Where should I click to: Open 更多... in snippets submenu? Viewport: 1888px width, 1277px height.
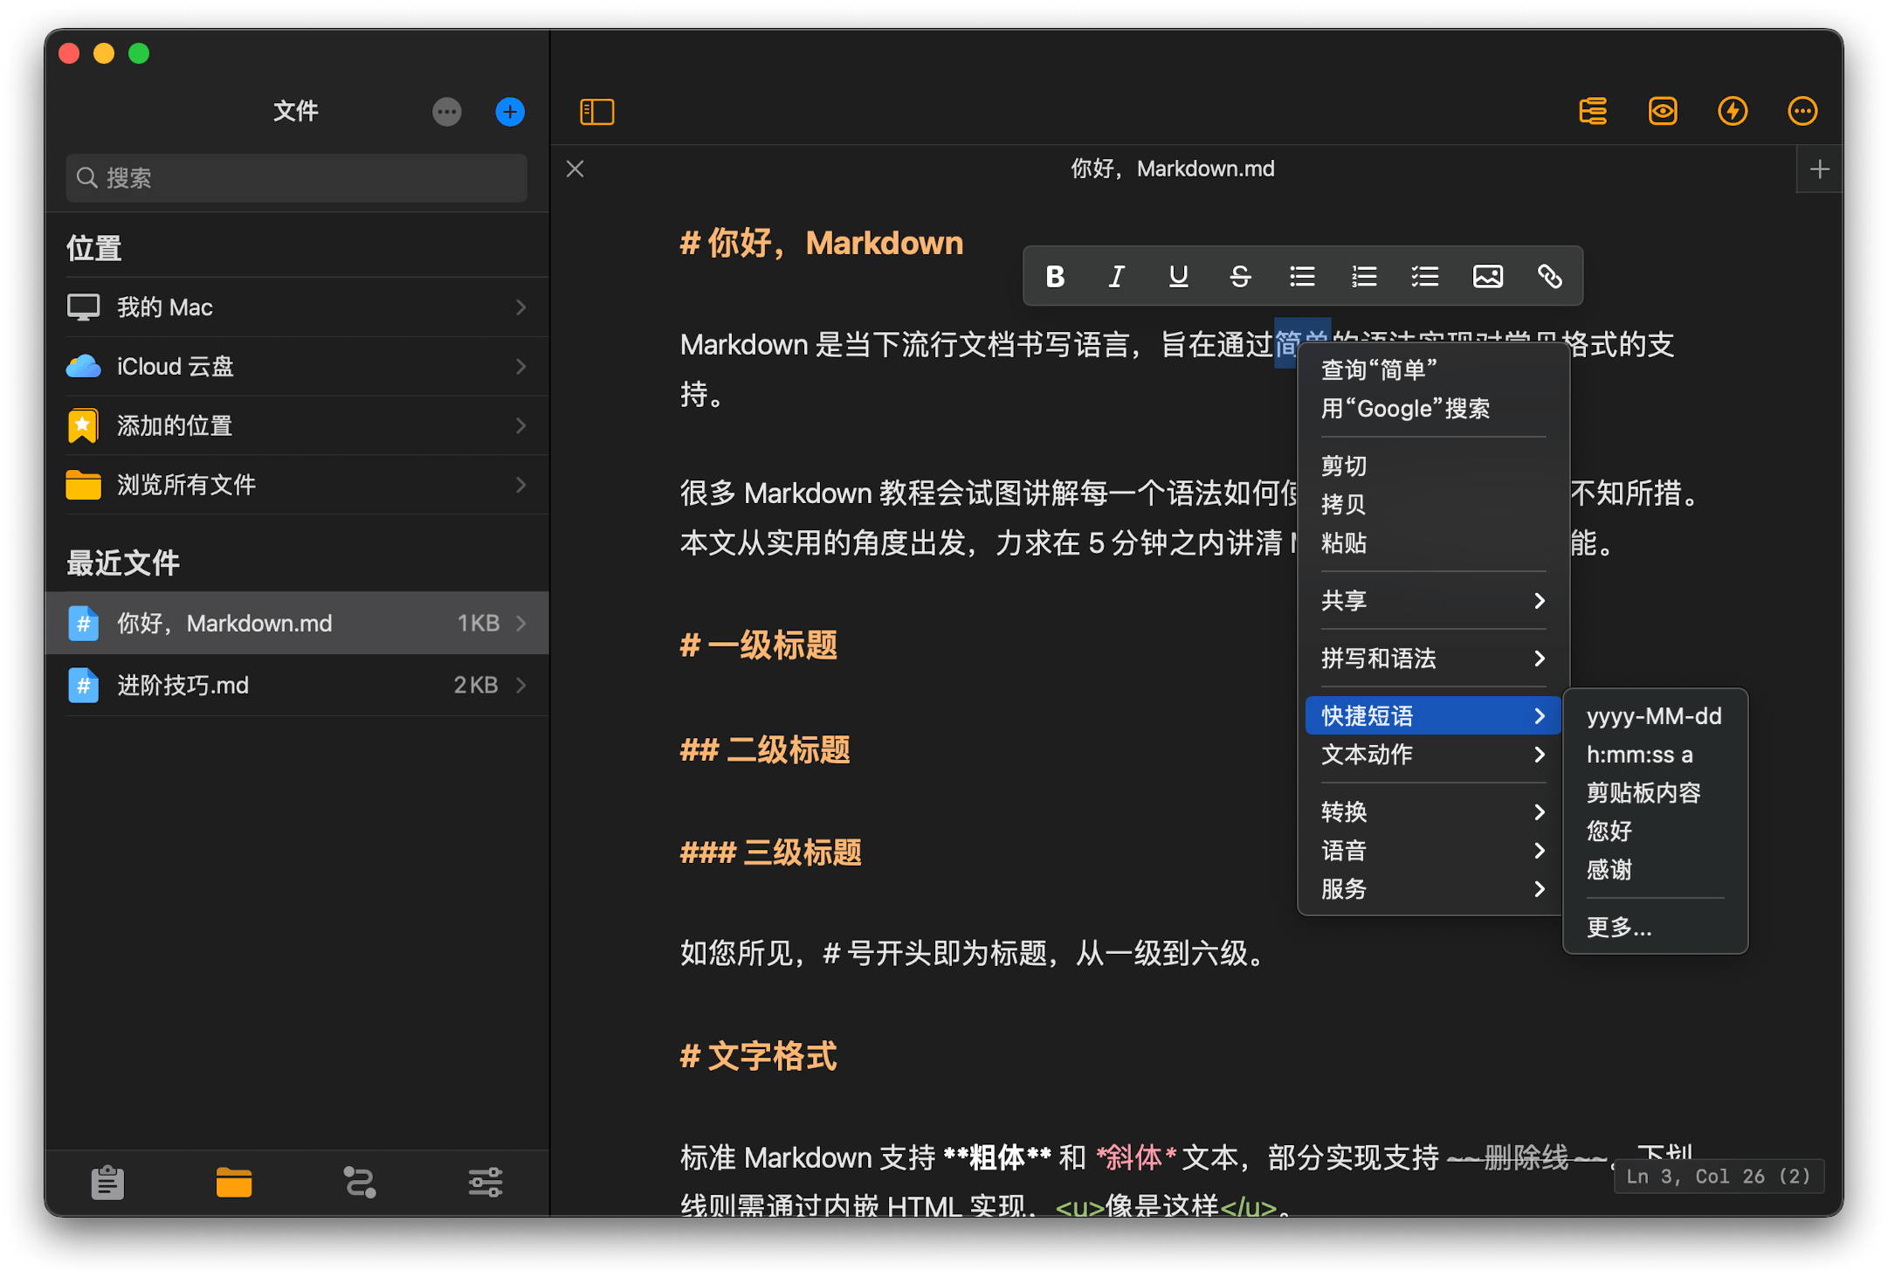tap(1655, 927)
